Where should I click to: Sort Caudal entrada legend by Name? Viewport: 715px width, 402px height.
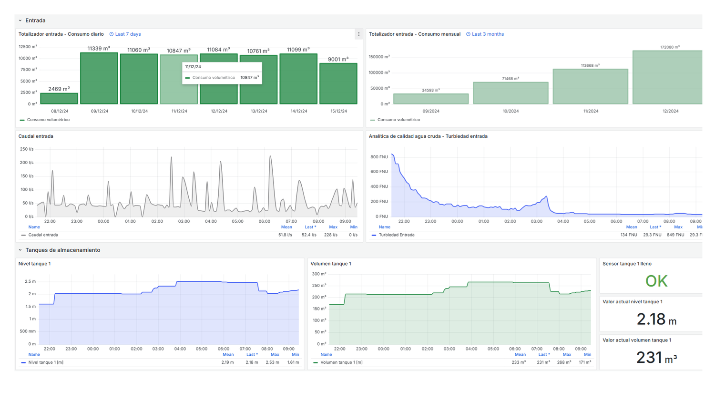click(x=34, y=227)
